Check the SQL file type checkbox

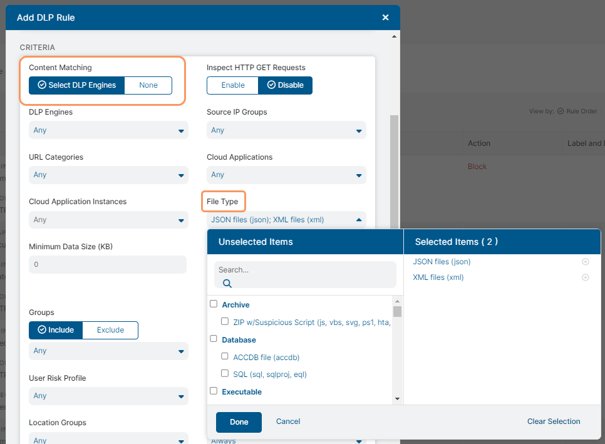[225, 374]
